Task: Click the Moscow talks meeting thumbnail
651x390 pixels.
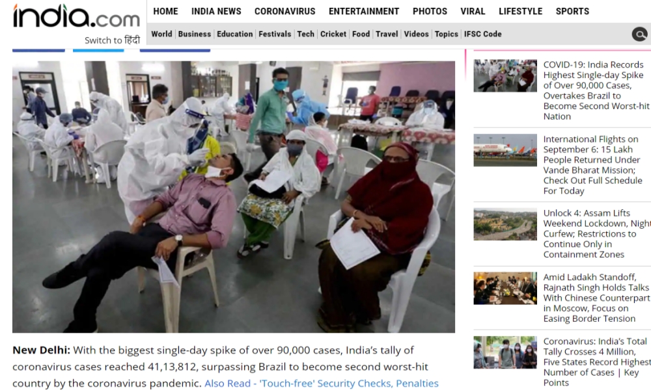Action: (x=505, y=288)
